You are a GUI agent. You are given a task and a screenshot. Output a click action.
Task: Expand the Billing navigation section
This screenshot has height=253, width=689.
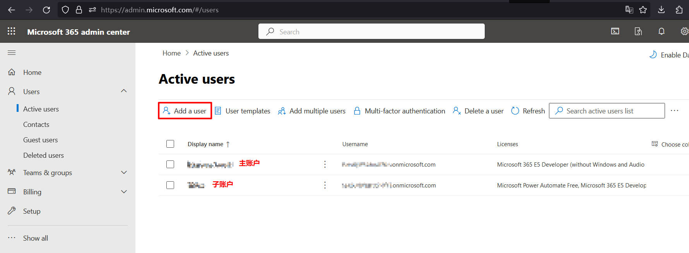coord(124,192)
